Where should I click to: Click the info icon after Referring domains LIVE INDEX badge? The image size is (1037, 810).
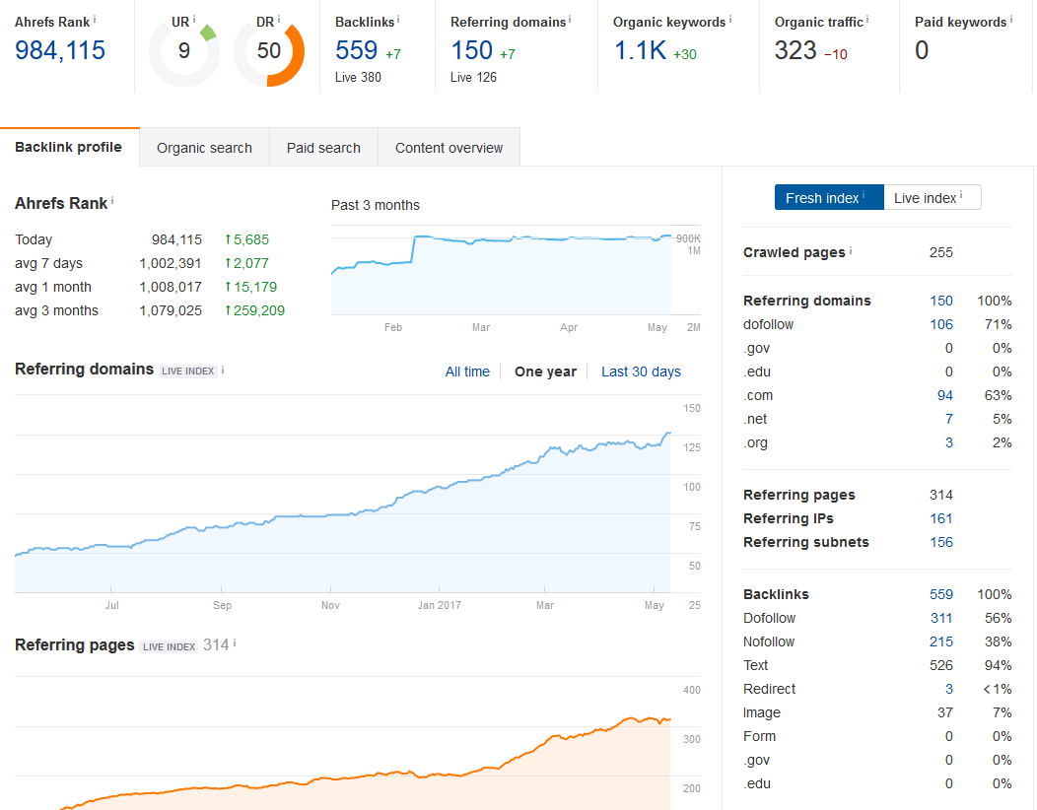223,371
